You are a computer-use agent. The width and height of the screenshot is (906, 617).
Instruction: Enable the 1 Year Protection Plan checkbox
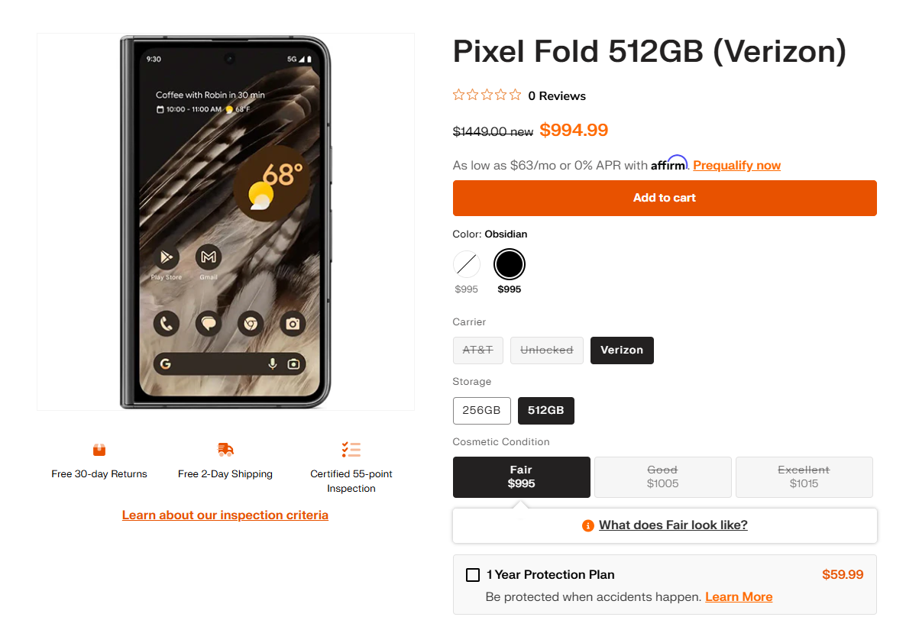pos(473,575)
